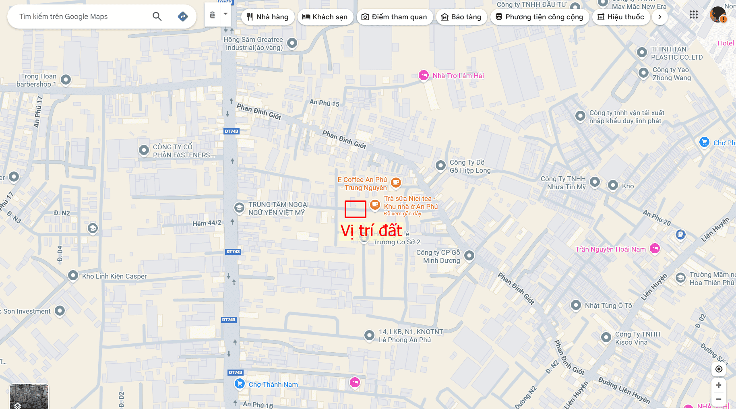The height and width of the screenshot is (409, 736).
Task: Choose the Hiệu thuốc filter chip
Action: (x=621, y=17)
